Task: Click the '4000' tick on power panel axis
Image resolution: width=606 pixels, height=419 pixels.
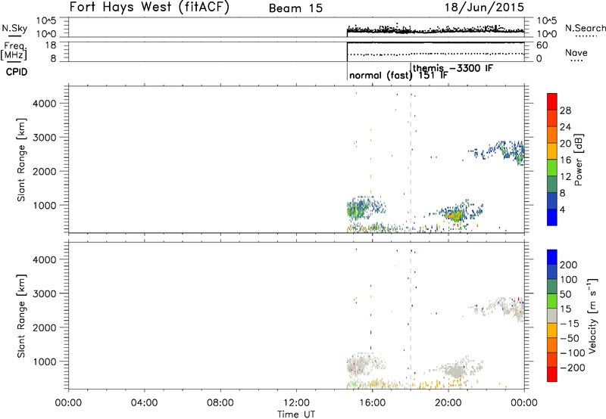Action: pyautogui.click(x=44, y=104)
